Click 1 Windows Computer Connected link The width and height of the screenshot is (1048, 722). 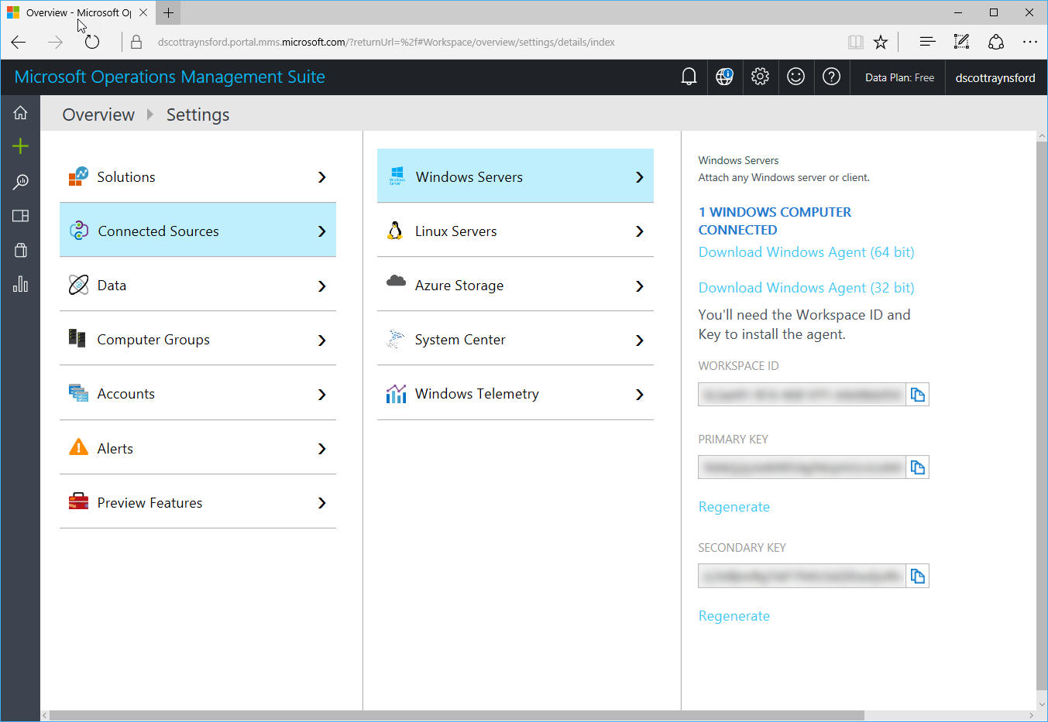775,221
